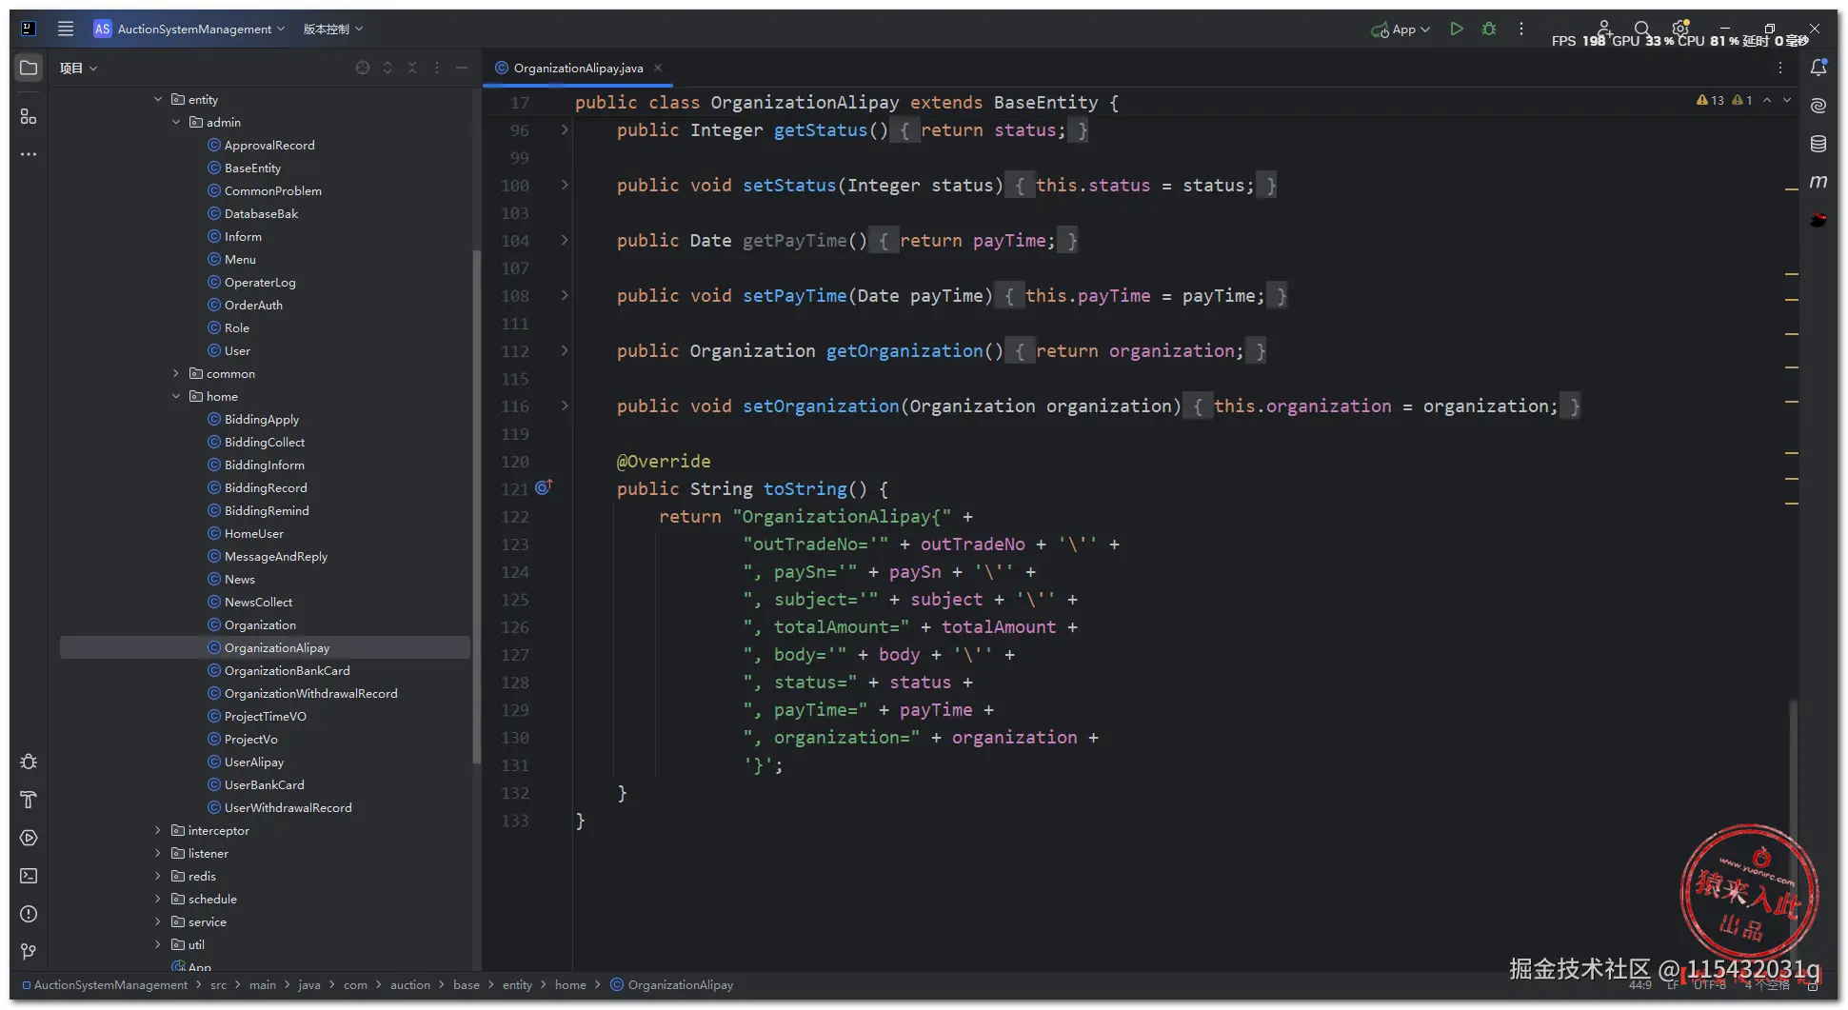Open BiddingApply class file
The height and width of the screenshot is (1010, 1848).
[261, 419]
